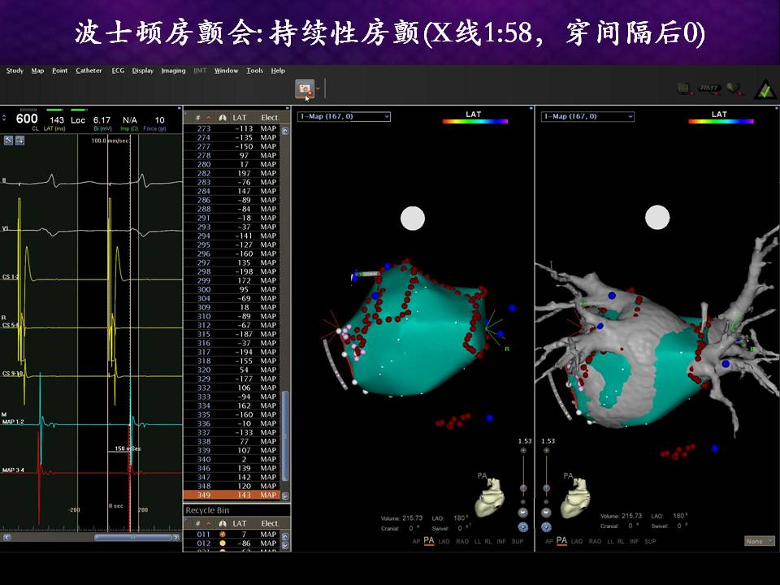Click the RMT status icon at top right

[x=710, y=89]
